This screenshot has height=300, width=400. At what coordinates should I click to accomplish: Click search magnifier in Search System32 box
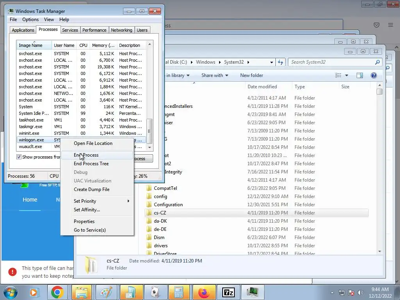point(377,62)
